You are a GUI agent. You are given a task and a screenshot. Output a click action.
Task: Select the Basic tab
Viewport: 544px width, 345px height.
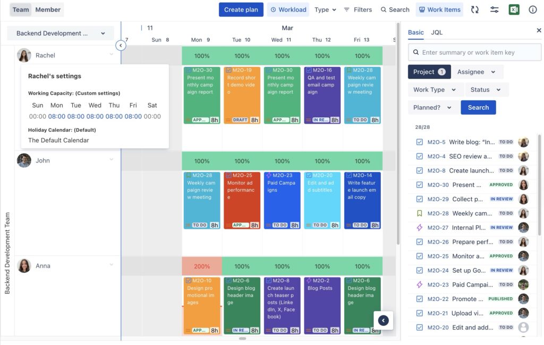tap(416, 32)
